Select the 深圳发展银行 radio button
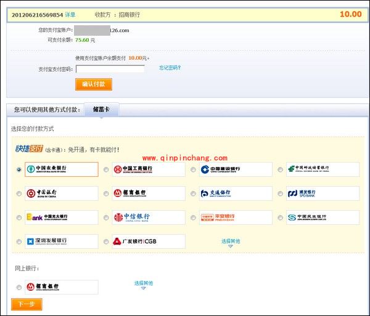Viewport: 370px width, 316px height. (x=19, y=241)
